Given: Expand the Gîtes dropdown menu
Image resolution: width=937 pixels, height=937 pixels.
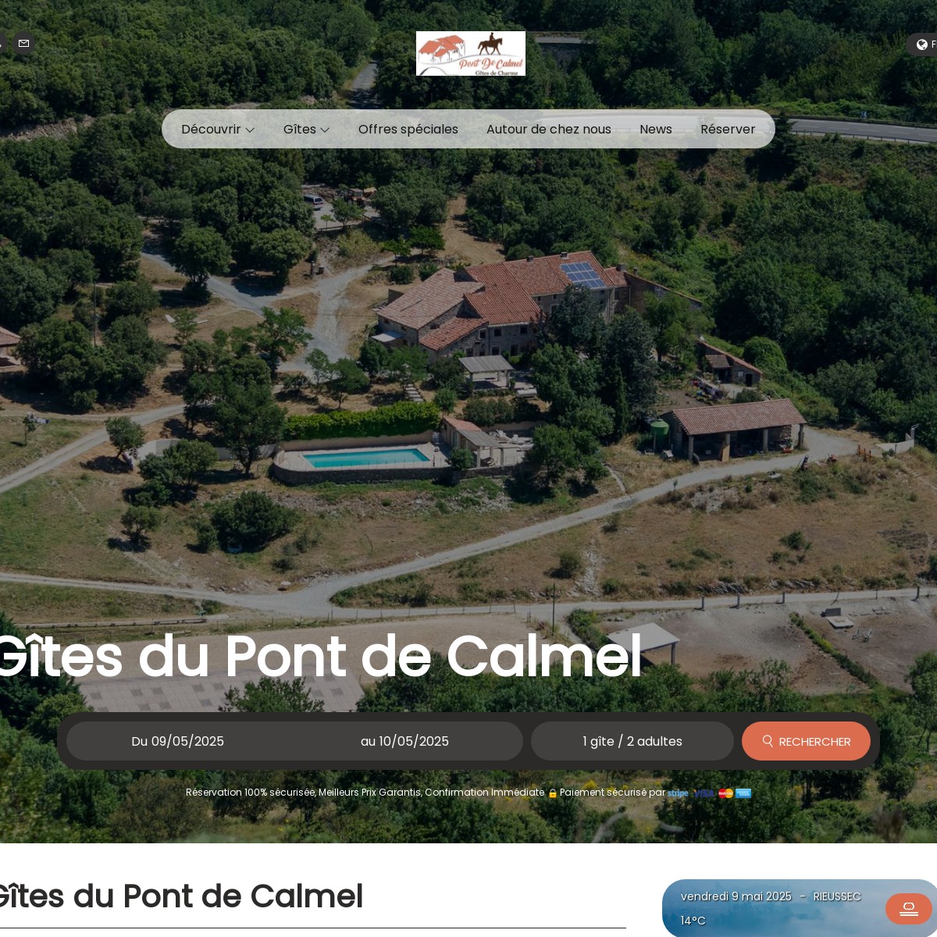Looking at the screenshot, I should coord(306,129).
